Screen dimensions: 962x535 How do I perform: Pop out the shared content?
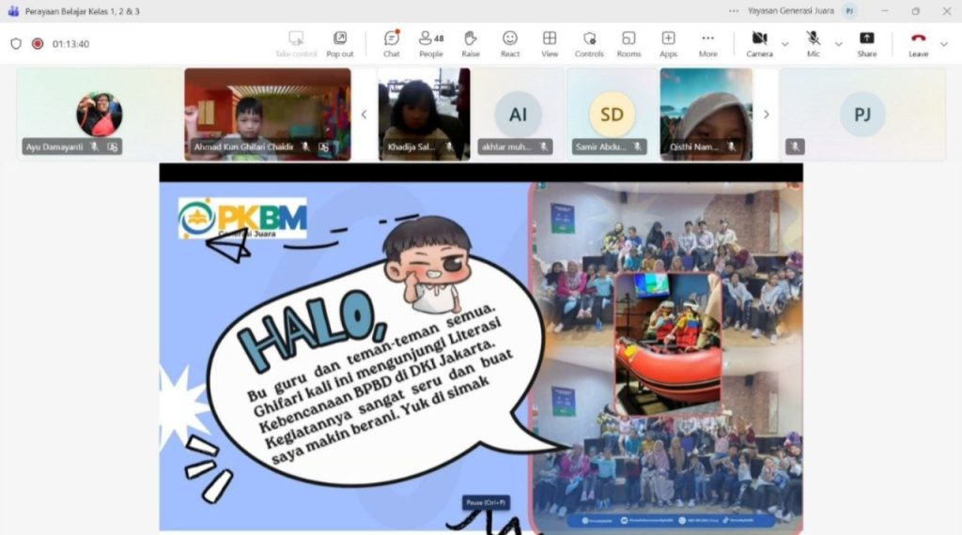pyautogui.click(x=340, y=42)
